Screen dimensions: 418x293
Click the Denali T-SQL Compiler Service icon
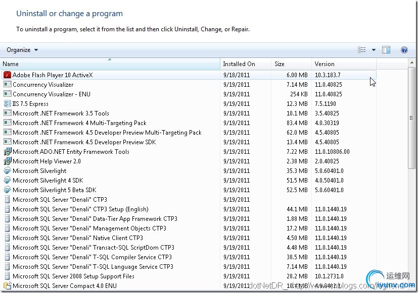tap(8, 257)
